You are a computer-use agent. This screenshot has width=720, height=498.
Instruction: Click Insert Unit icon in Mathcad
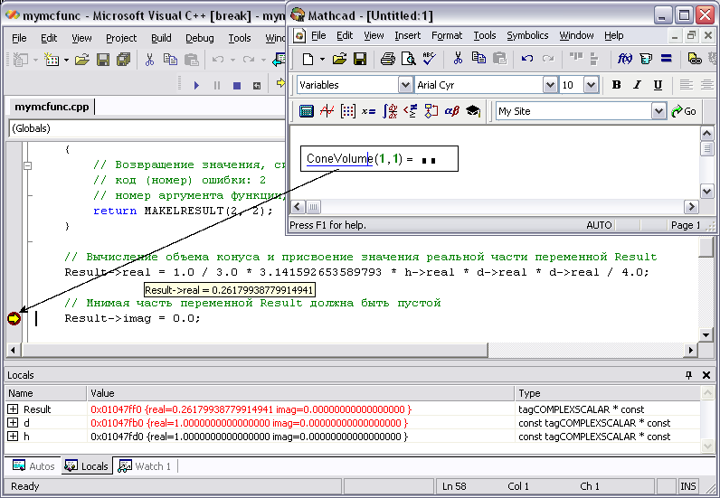[646, 59]
